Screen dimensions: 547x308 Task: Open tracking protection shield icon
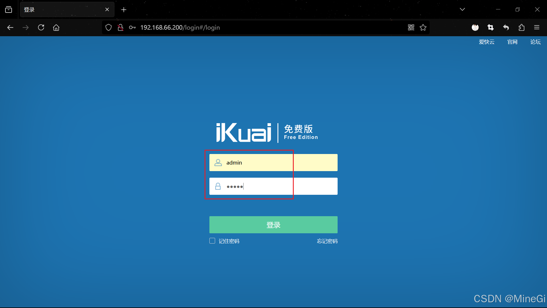point(109,27)
